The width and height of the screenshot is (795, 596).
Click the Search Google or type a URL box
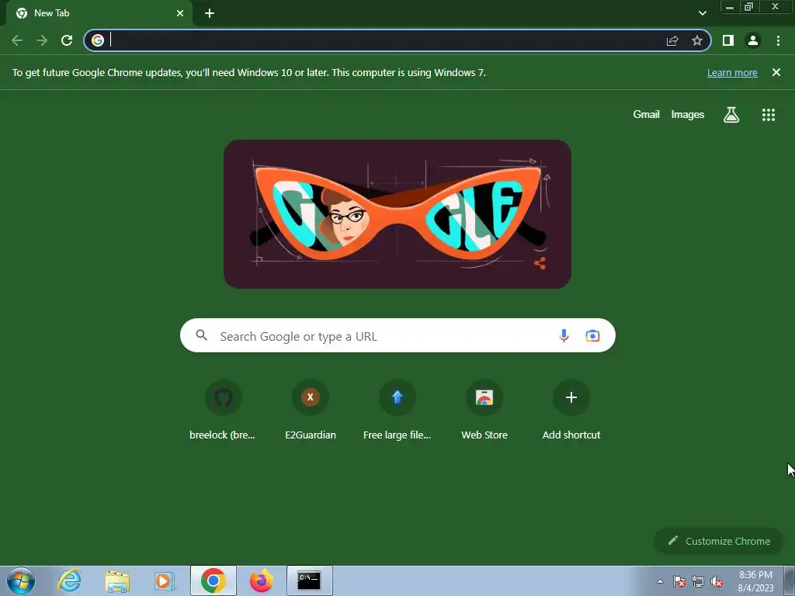click(x=397, y=335)
